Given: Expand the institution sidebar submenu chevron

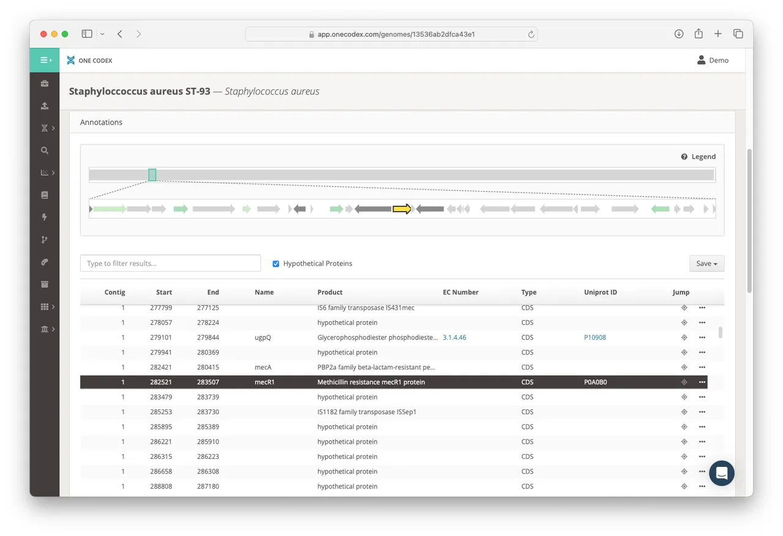Looking at the screenshot, I should point(53,329).
